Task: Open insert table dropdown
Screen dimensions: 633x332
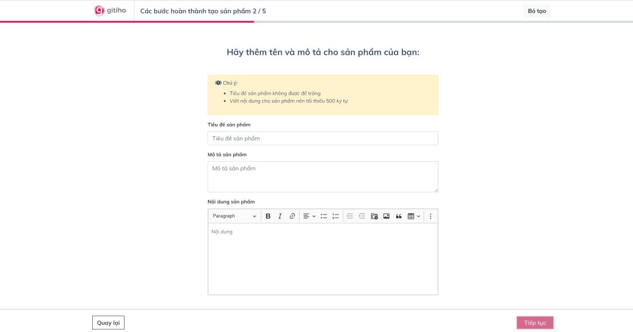Action: click(414, 216)
